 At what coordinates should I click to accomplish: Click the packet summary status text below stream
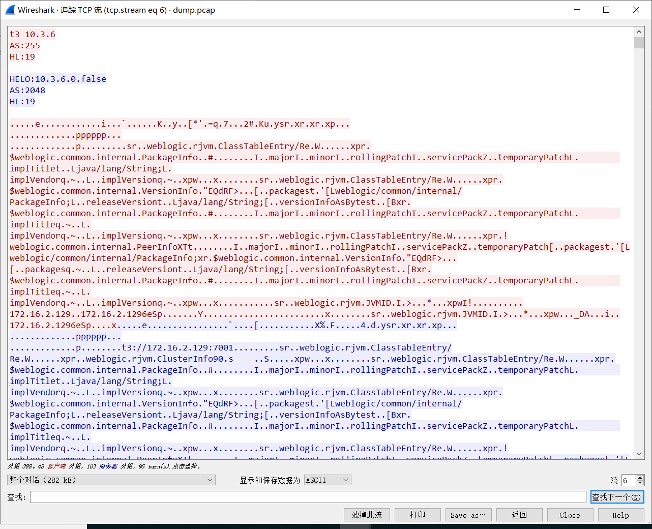(104, 466)
